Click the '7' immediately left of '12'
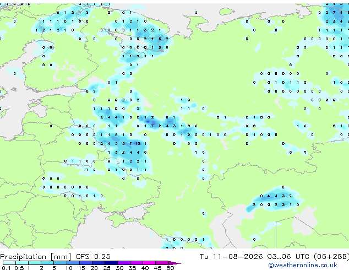The image size is (349, 270). click(x=130, y=143)
